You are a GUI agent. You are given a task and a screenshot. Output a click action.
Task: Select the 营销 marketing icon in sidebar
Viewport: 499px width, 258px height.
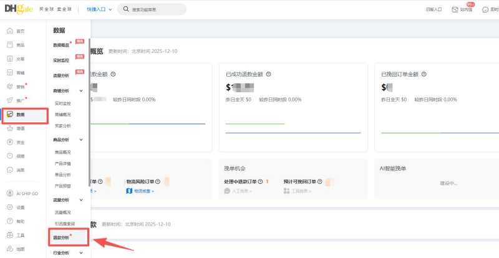10,87
